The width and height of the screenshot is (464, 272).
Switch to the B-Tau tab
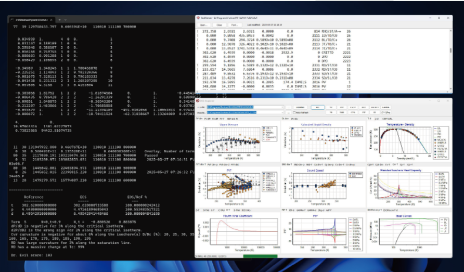[205, 210]
